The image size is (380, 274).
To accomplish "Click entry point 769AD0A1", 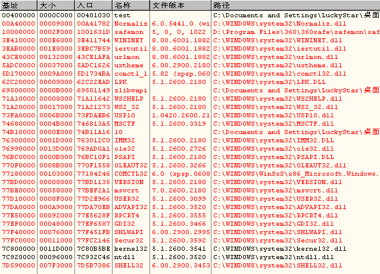I will point(94,149).
